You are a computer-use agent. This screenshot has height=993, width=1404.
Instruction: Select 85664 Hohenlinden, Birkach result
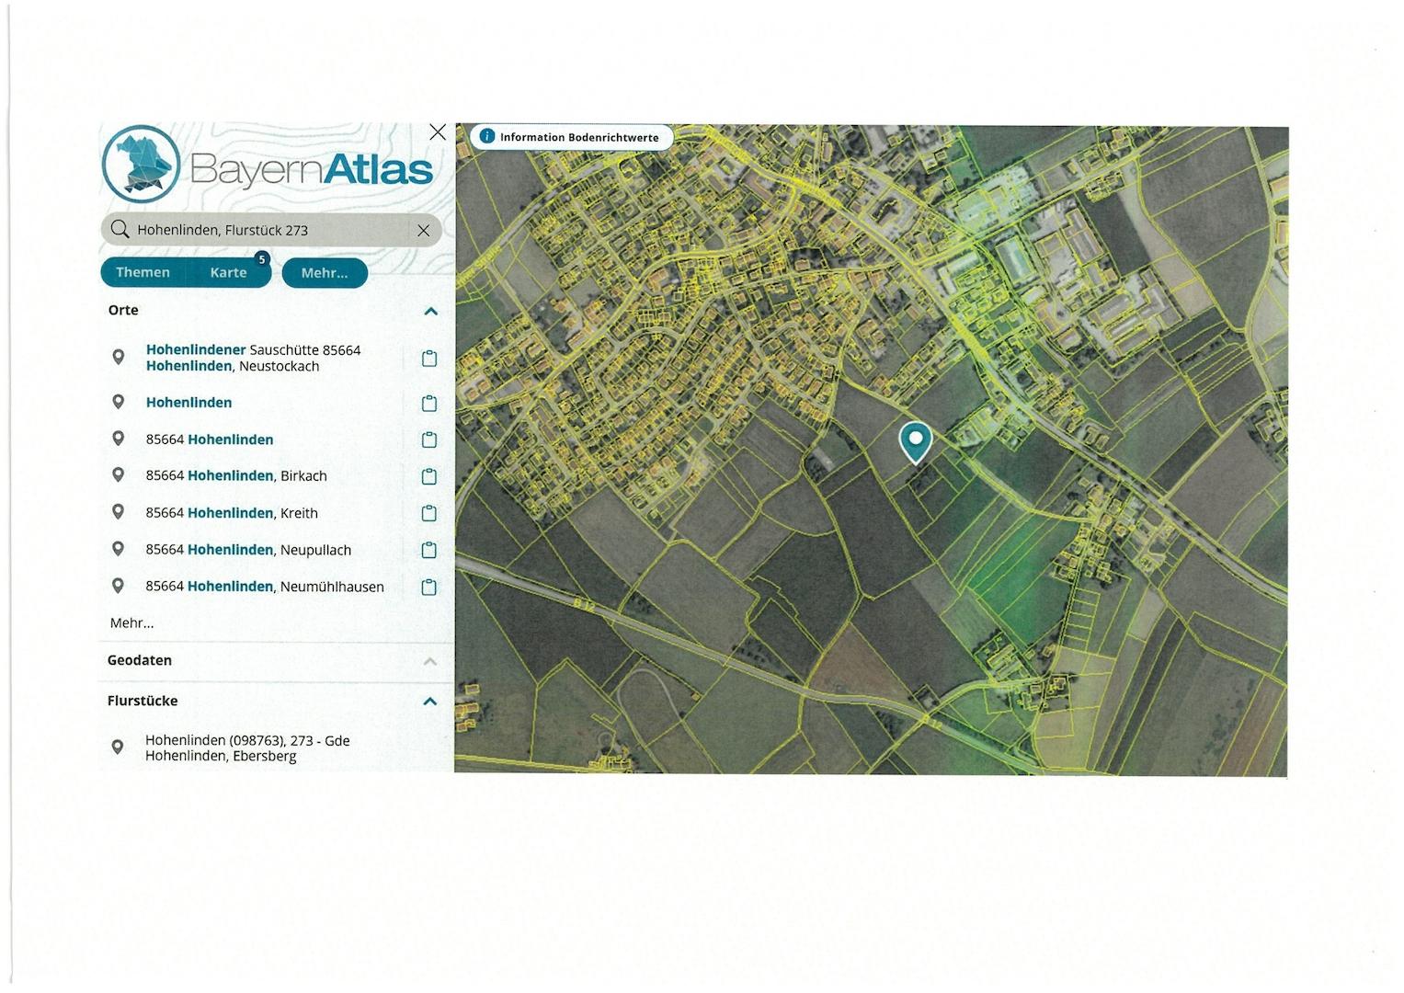tap(236, 476)
